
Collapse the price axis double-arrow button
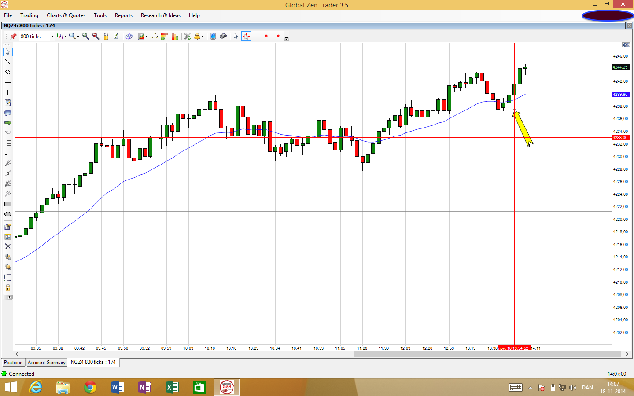click(x=626, y=45)
